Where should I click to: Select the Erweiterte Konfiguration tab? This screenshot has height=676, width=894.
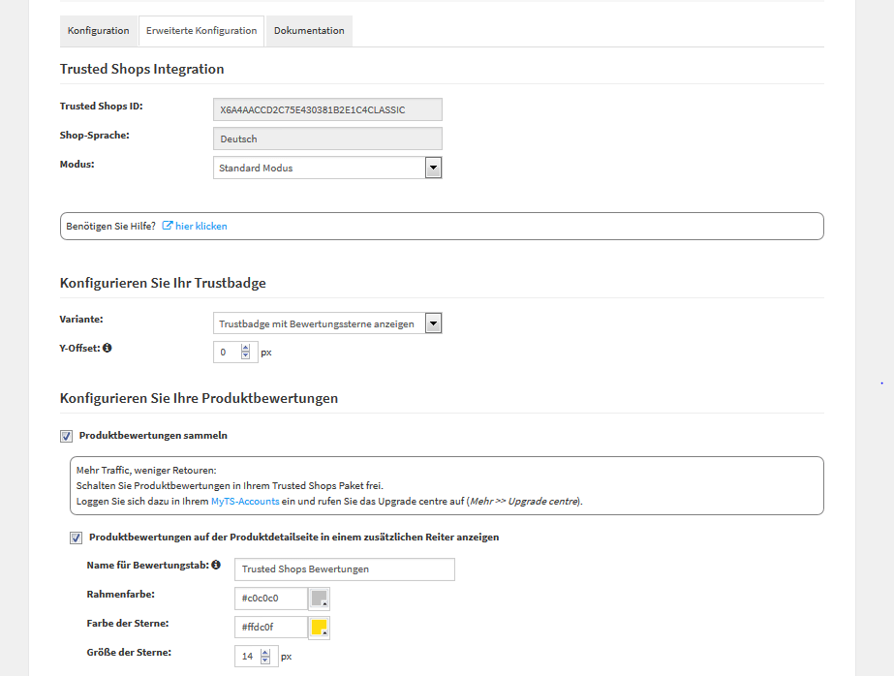[x=200, y=30]
